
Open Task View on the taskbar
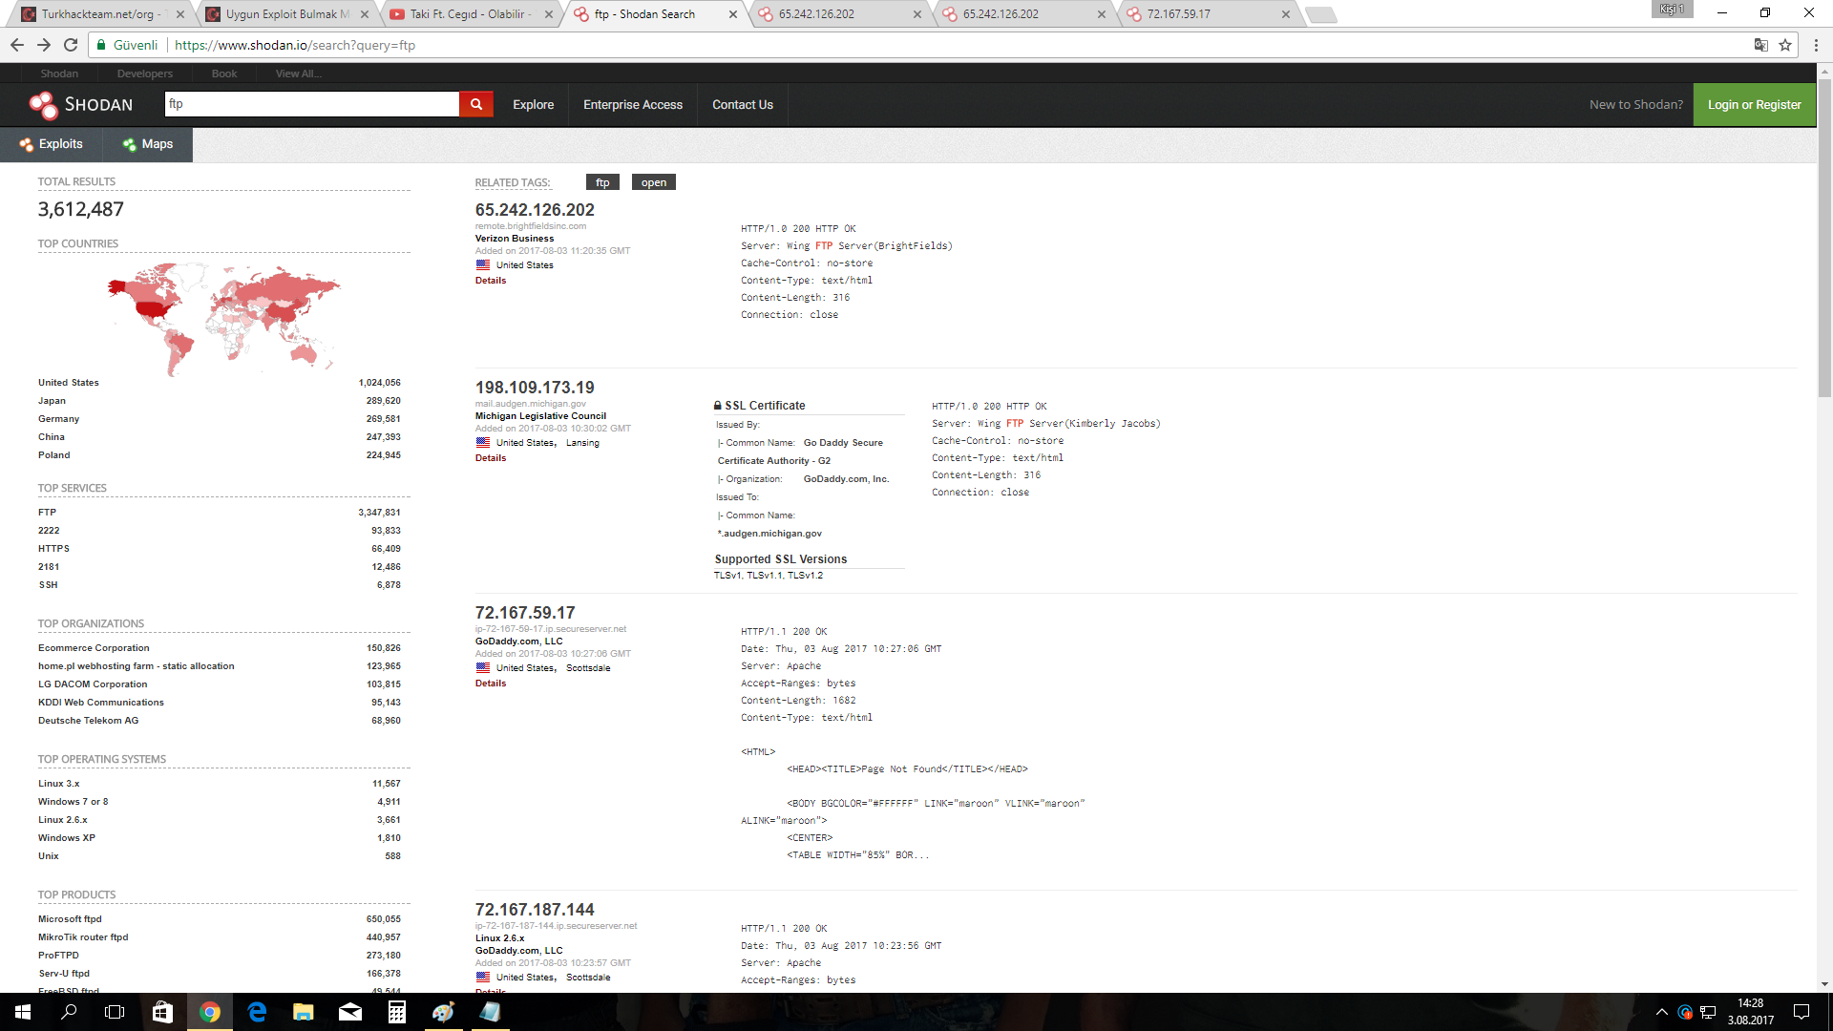click(x=115, y=1012)
